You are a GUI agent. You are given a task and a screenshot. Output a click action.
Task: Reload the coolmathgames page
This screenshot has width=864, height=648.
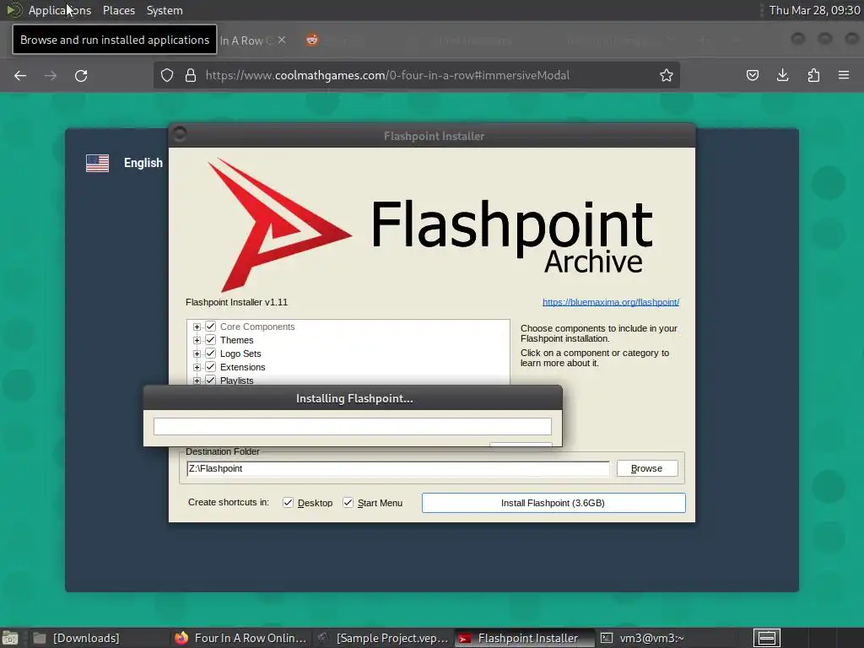[81, 75]
